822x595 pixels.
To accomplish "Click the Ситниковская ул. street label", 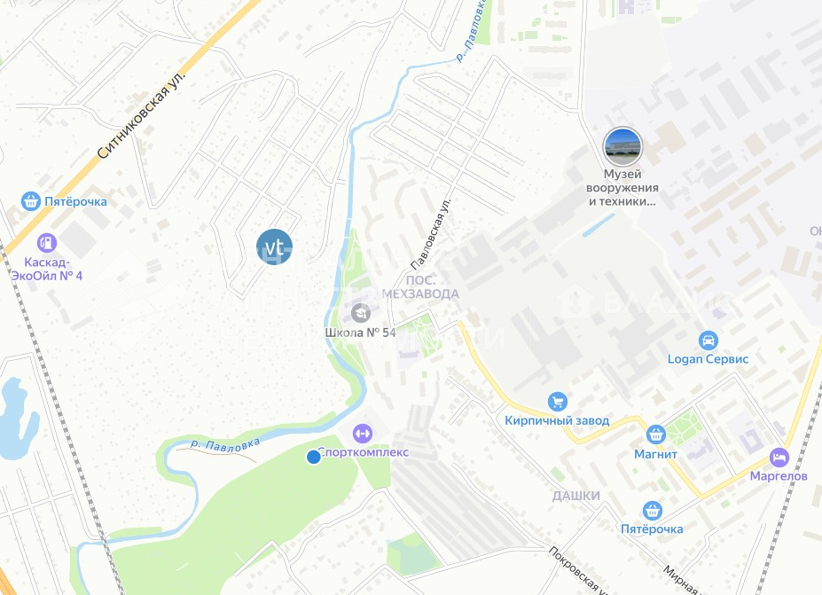I will (142, 114).
